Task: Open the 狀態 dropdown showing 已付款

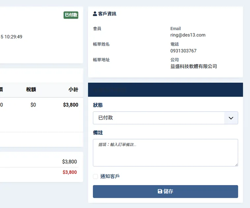Action: click(165, 118)
